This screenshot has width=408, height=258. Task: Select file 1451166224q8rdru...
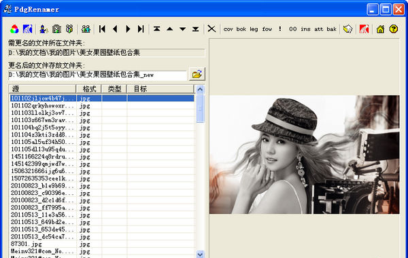pos(102,157)
